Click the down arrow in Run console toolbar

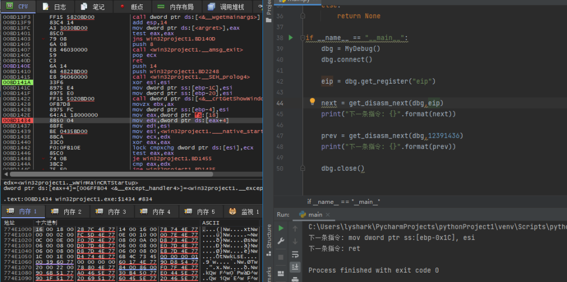295,242
